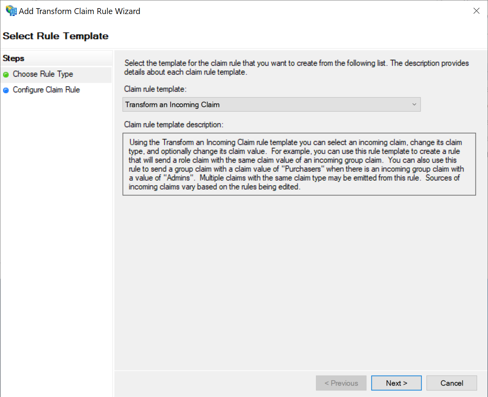
Task: Click the blue bullet beside Configure Claim Rule
Action: (x=6, y=90)
